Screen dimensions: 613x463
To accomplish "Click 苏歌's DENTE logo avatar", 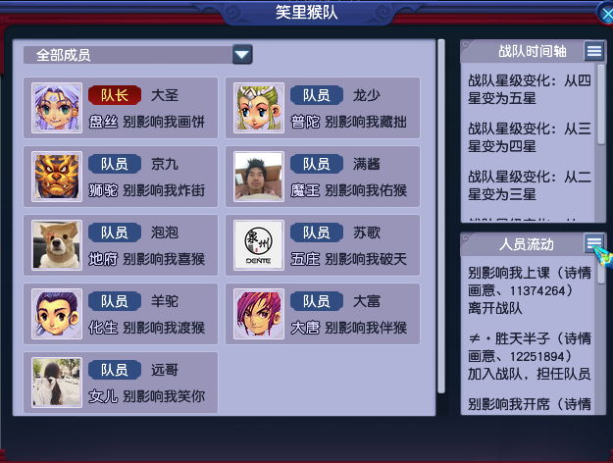I will (x=259, y=245).
